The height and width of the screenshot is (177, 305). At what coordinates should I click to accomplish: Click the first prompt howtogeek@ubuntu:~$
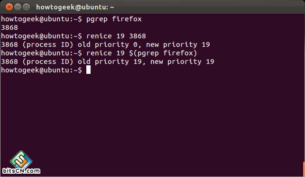click(x=41, y=19)
